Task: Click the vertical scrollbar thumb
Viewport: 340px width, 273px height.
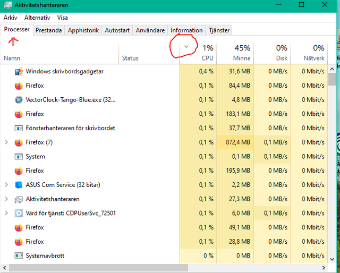Action: (332, 79)
